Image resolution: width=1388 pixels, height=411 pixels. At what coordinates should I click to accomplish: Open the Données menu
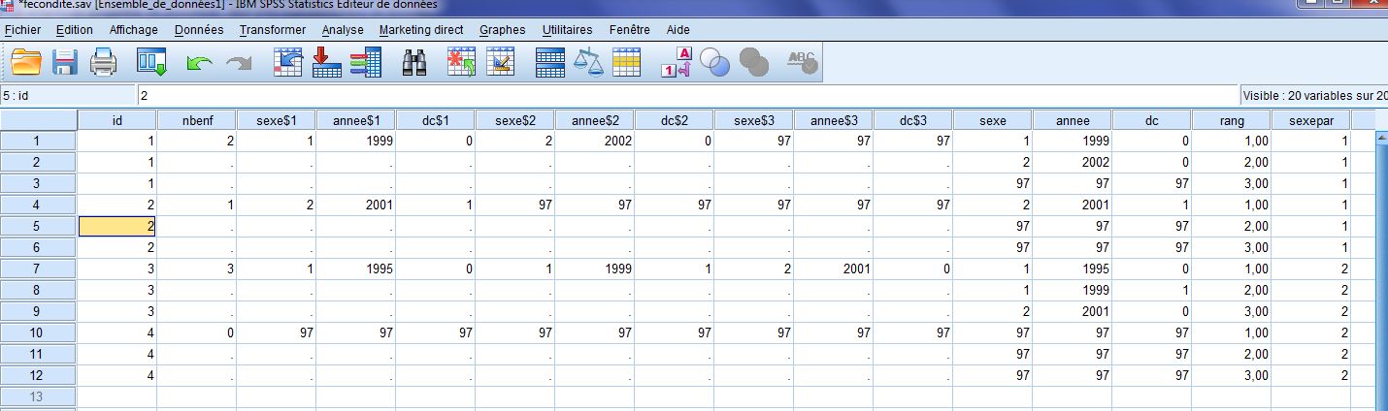(x=199, y=30)
